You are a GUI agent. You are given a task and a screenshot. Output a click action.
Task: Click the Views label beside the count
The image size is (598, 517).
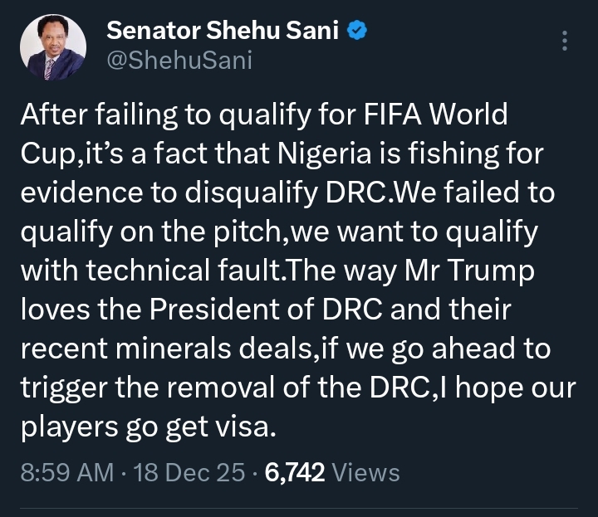tap(365, 473)
